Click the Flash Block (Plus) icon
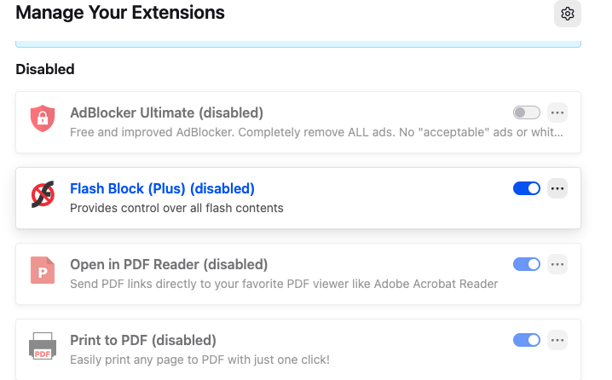Screen dimensions: 612x380 (42, 197)
